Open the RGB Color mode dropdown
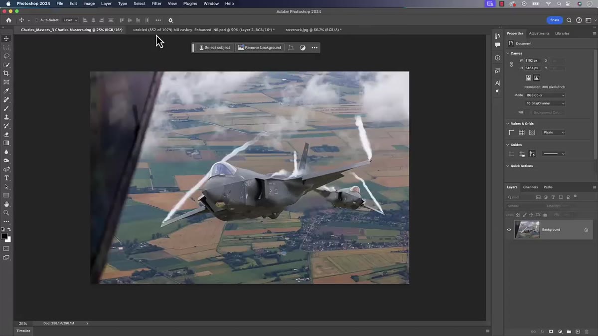This screenshot has height=336, width=598. coord(546,95)
